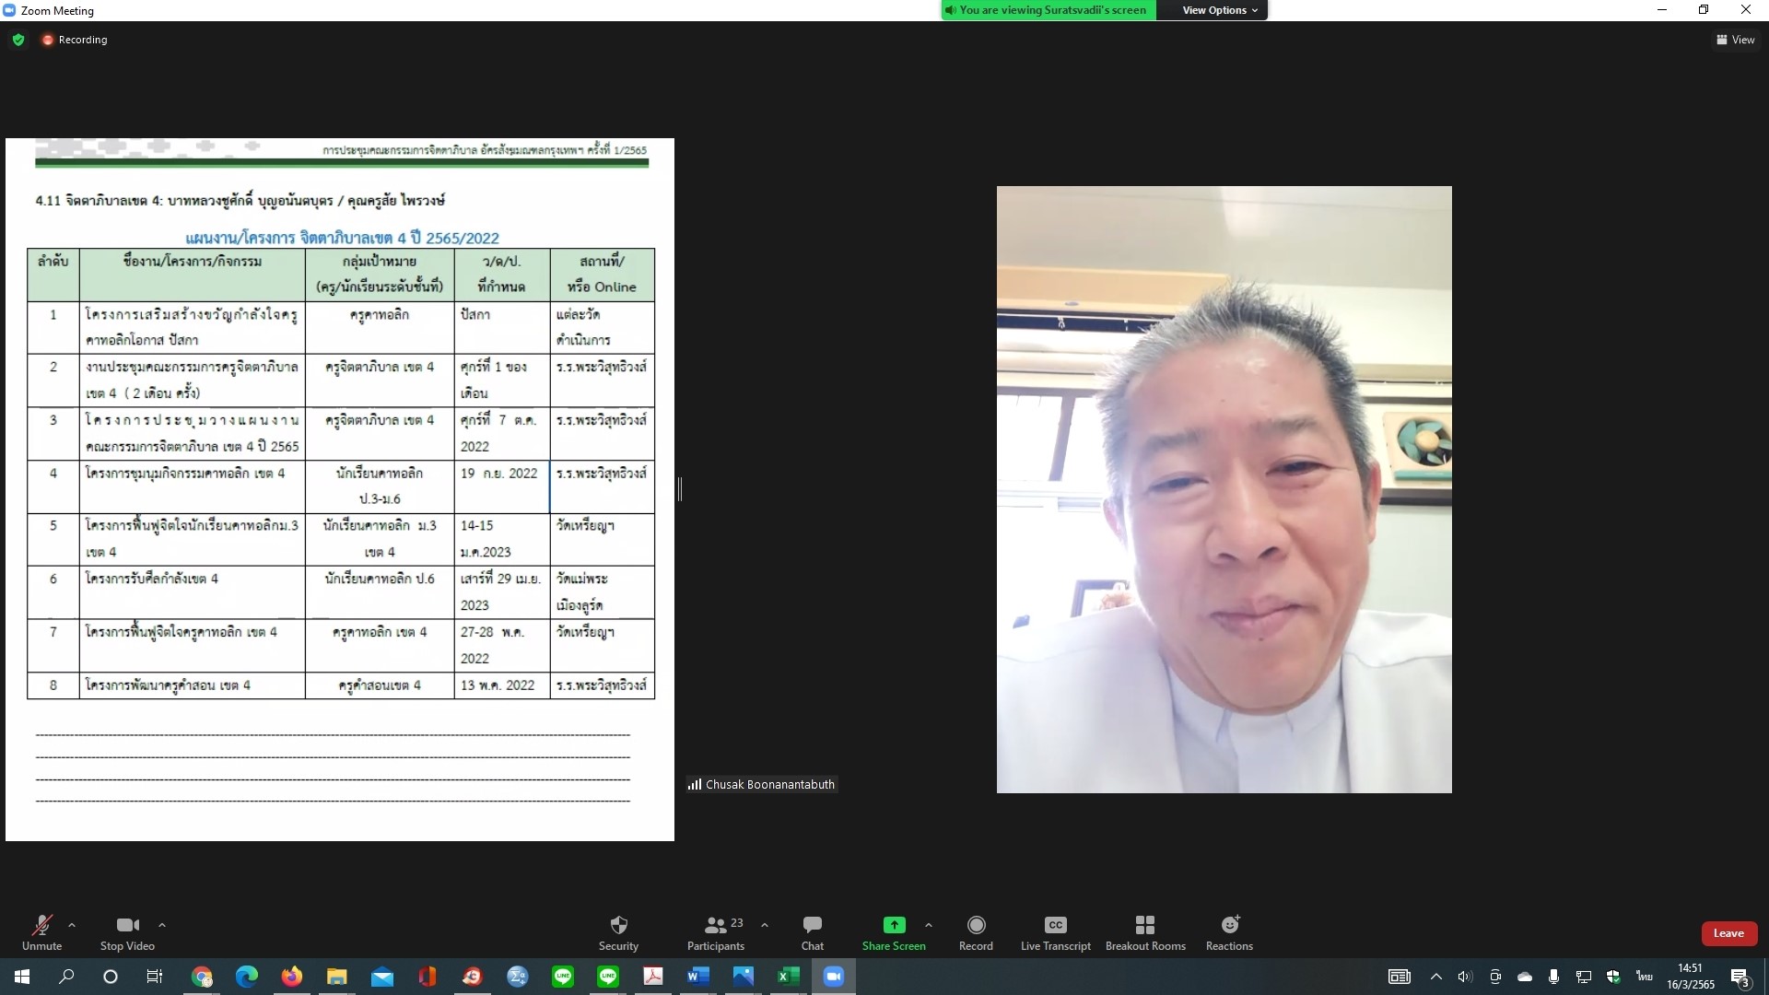1769x995 pixels.
Task: Expand Share Screen options caret
Action: [x=928, y=925]
